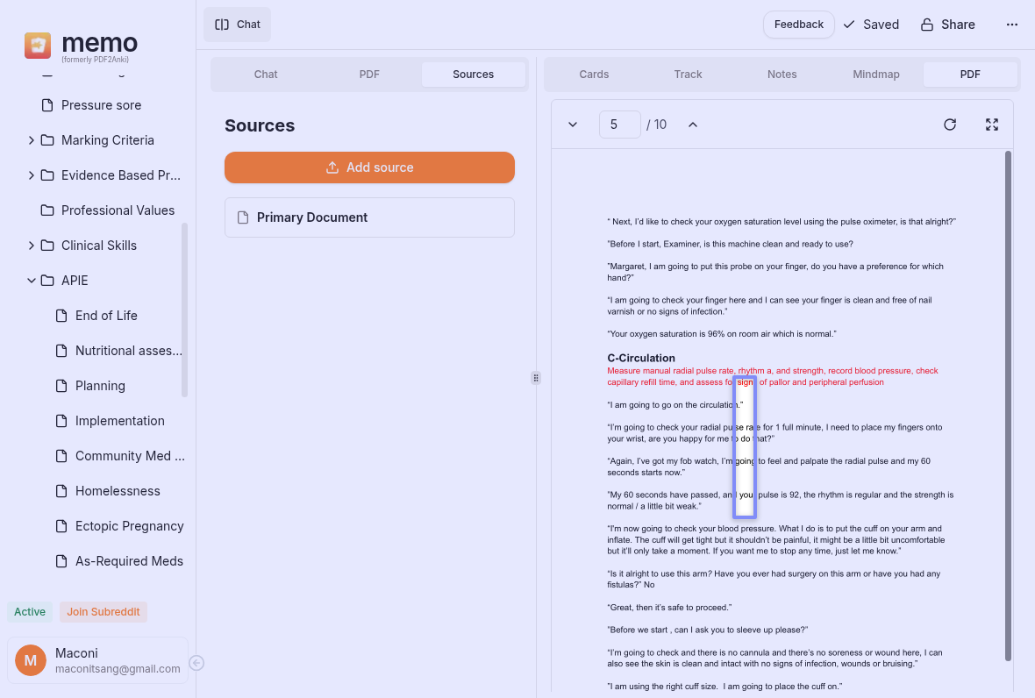Click the Maconi user avatar
The image size is (1035, 698).
point(31,660)
